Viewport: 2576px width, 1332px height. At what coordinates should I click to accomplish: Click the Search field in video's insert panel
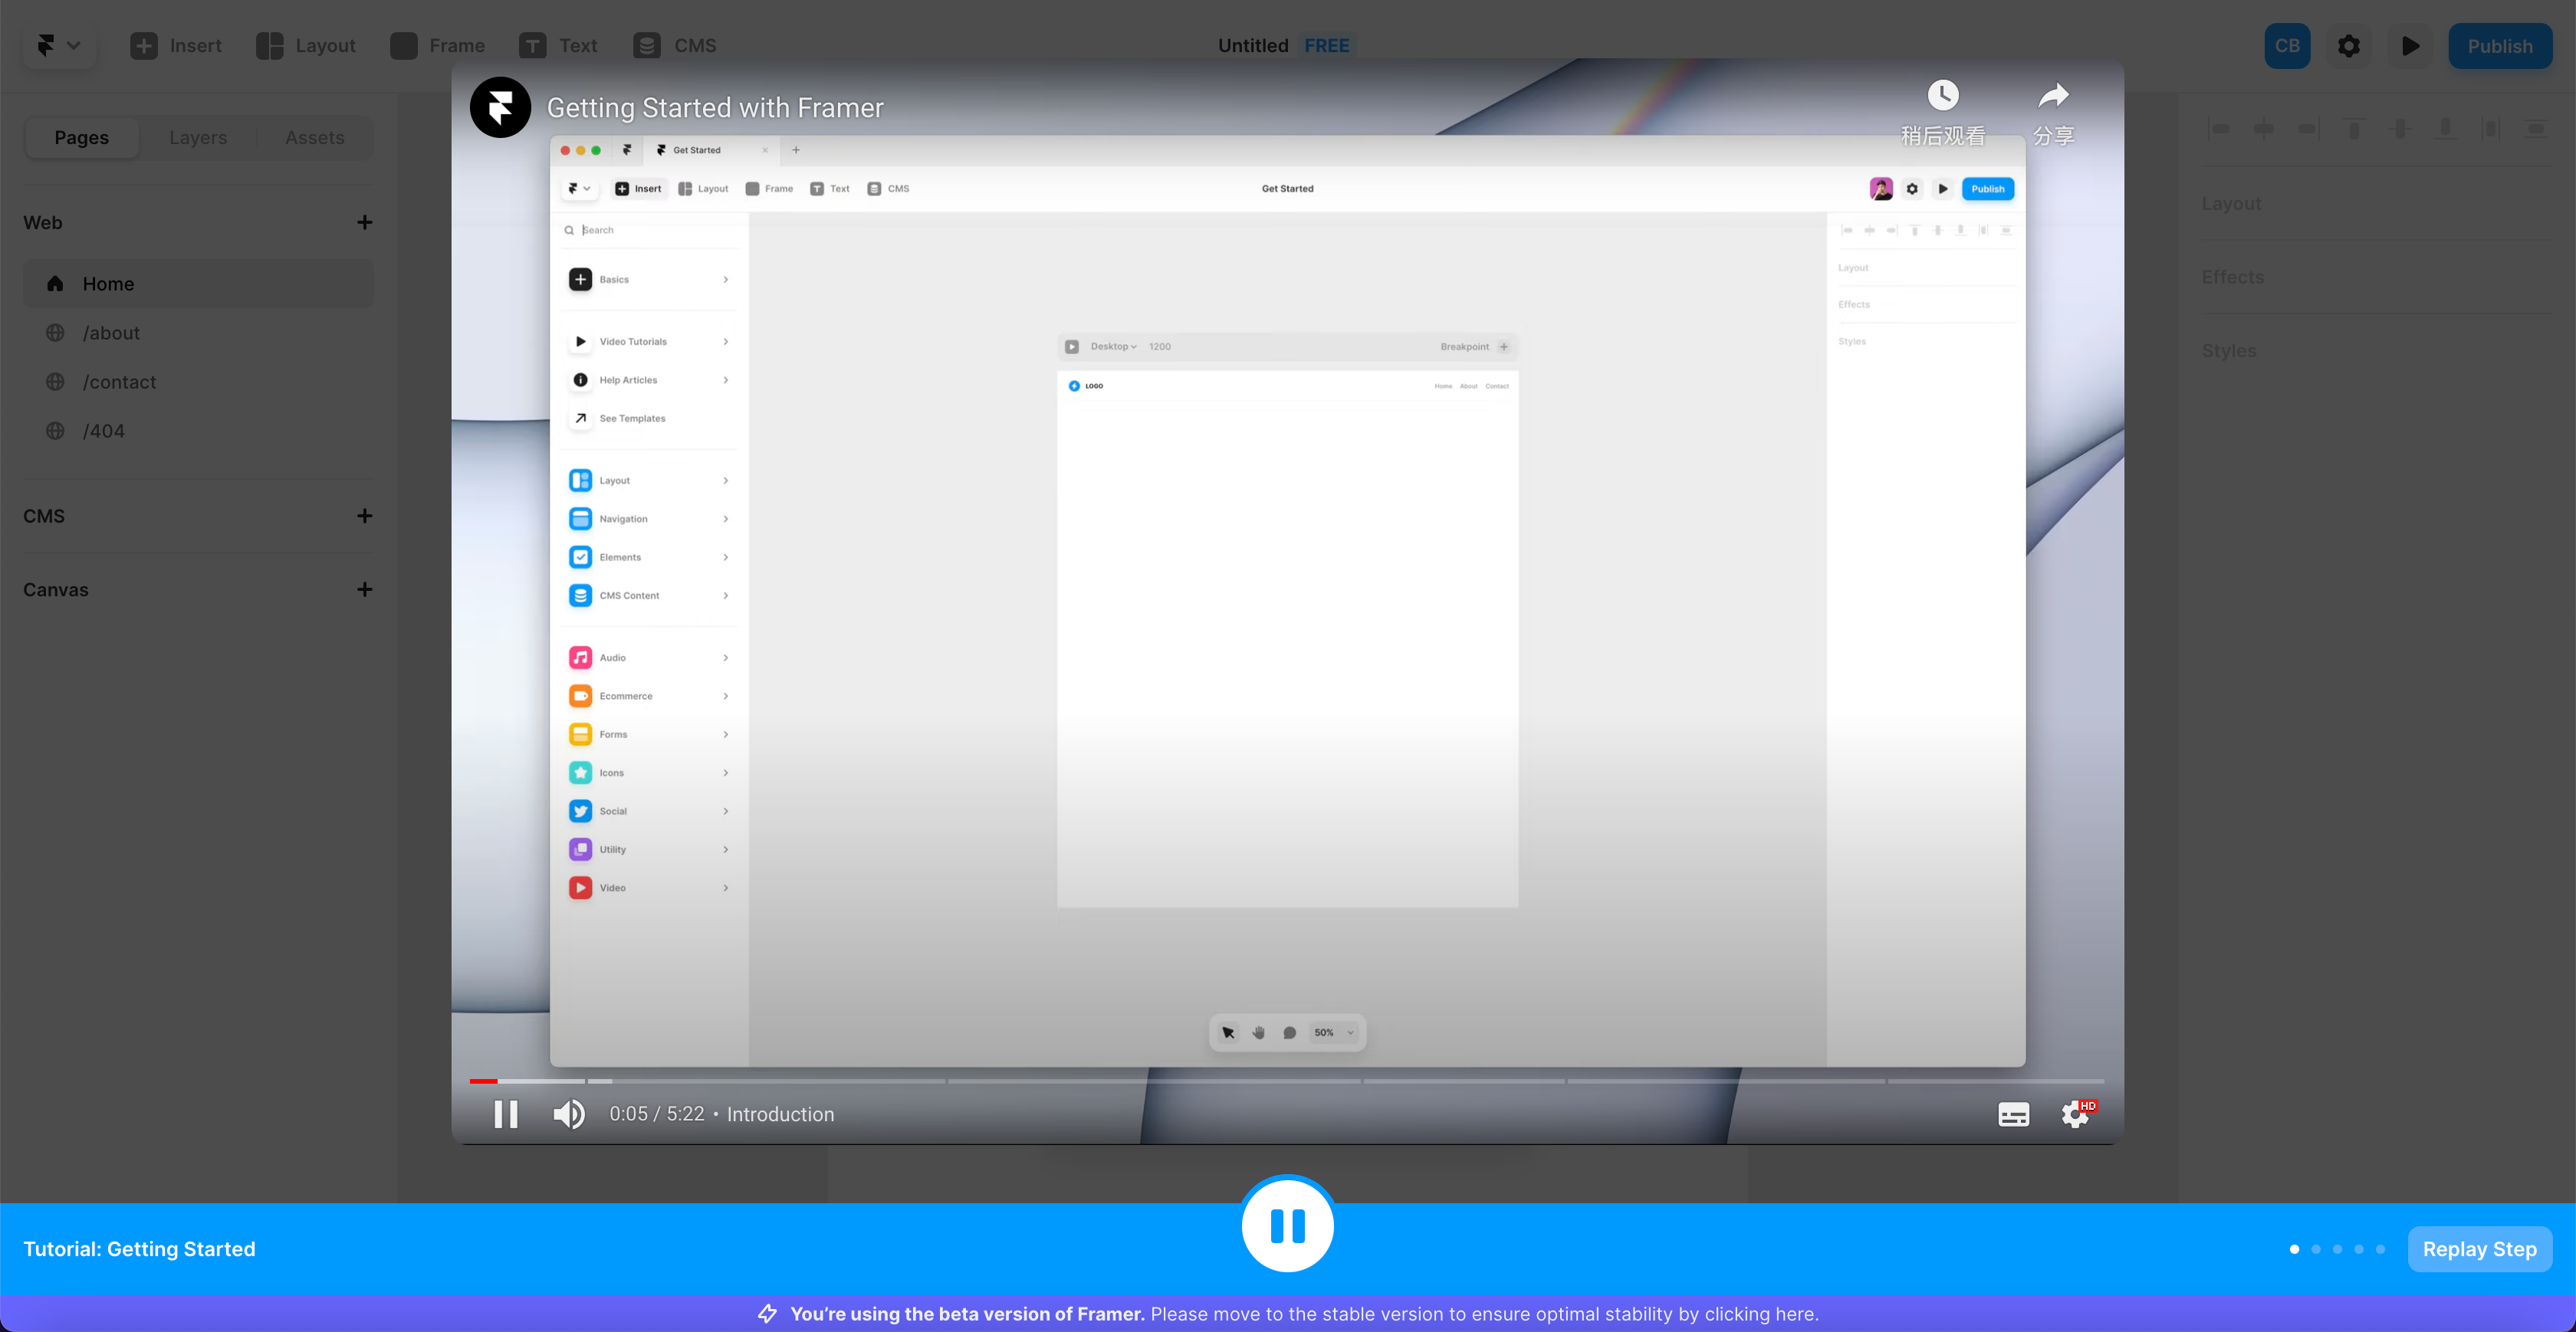tap(648, 230)
